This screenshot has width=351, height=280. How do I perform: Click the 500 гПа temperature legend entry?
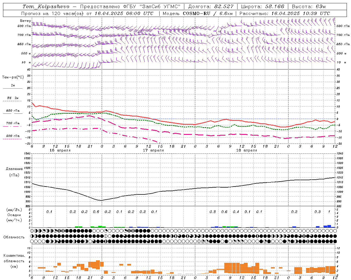pos(13,136)
